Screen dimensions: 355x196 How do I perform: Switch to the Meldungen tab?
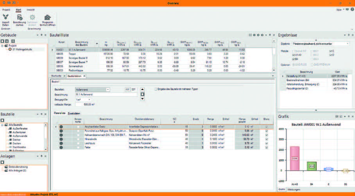coord(294,189)
